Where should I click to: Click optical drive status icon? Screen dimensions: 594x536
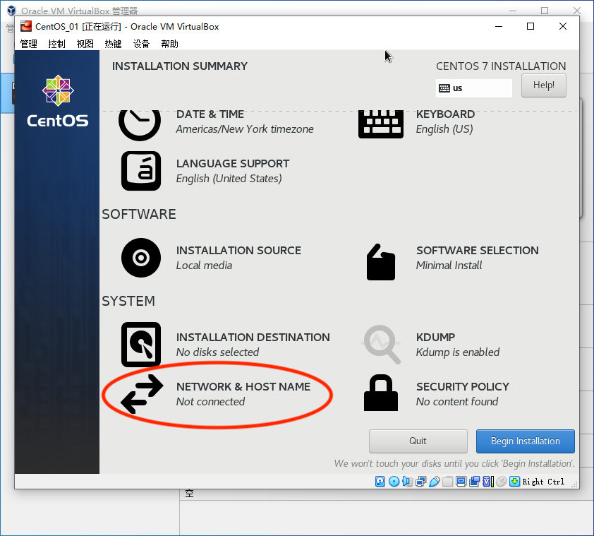point(394,482)
